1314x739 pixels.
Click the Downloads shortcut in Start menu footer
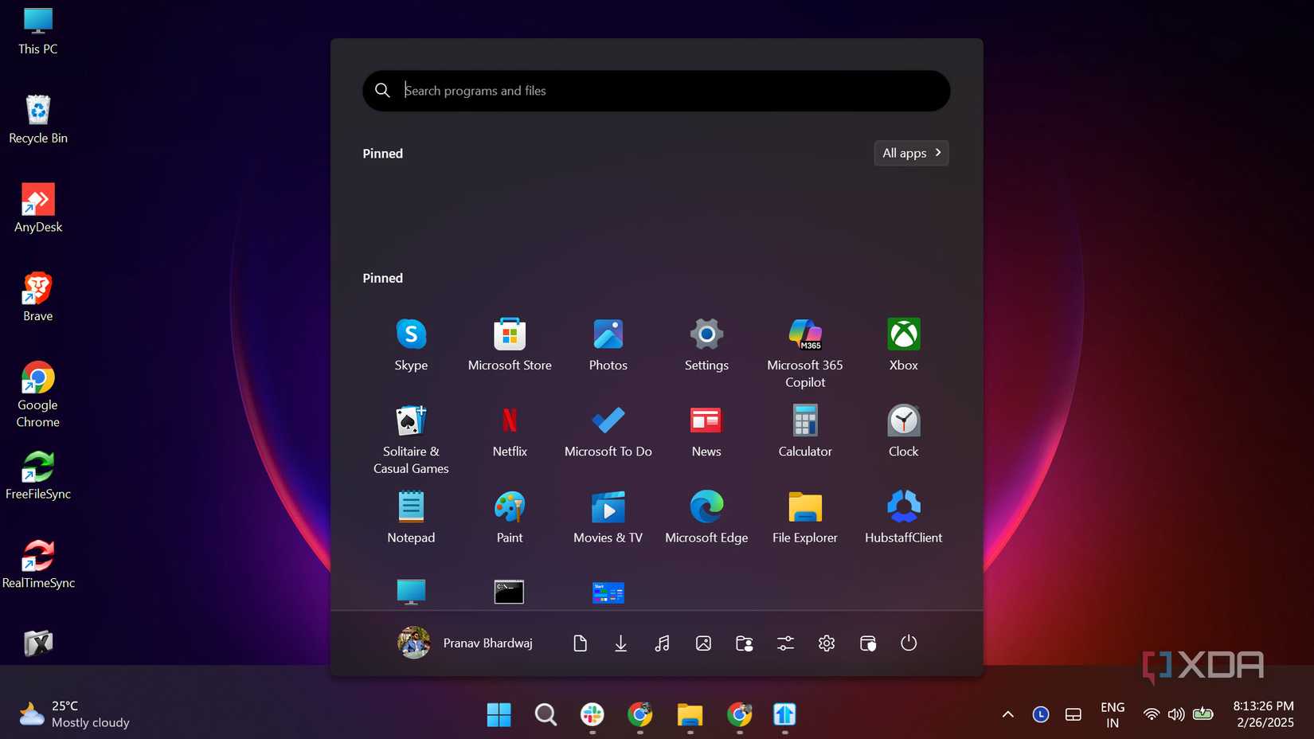(x=620, y=643)
